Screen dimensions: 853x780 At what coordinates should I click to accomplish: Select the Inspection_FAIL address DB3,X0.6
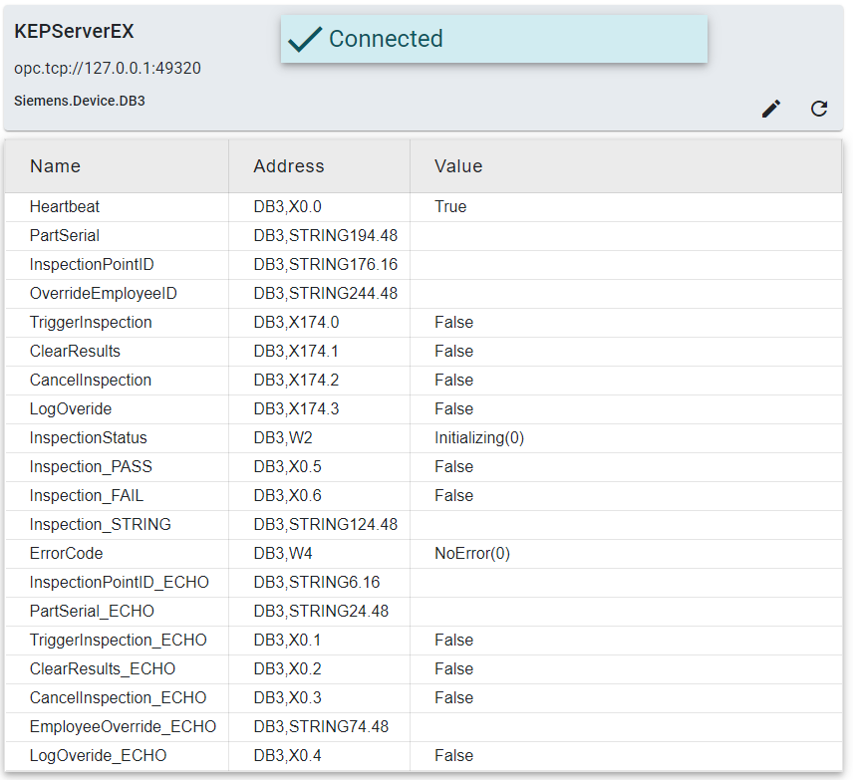pyautogui.click(x=287, y=496)
